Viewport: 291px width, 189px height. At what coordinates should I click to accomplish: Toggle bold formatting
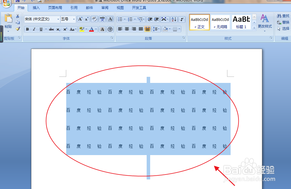[x=28, y=29]
